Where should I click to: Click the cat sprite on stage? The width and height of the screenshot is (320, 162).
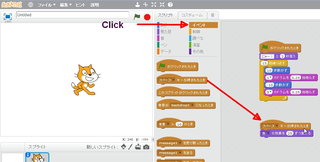[86, 80]
